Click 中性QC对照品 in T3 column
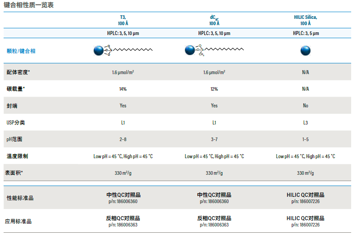This screenshot has width=357, height=235. [x=123, y=195]
